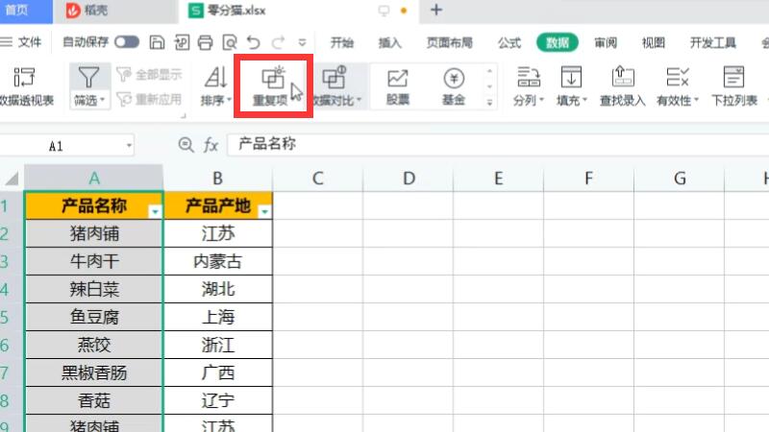The width and height of the screenshot is (769, 432).
Task: Toggle the 自动保存 autosave switch
Action: (x=126, y=42)
